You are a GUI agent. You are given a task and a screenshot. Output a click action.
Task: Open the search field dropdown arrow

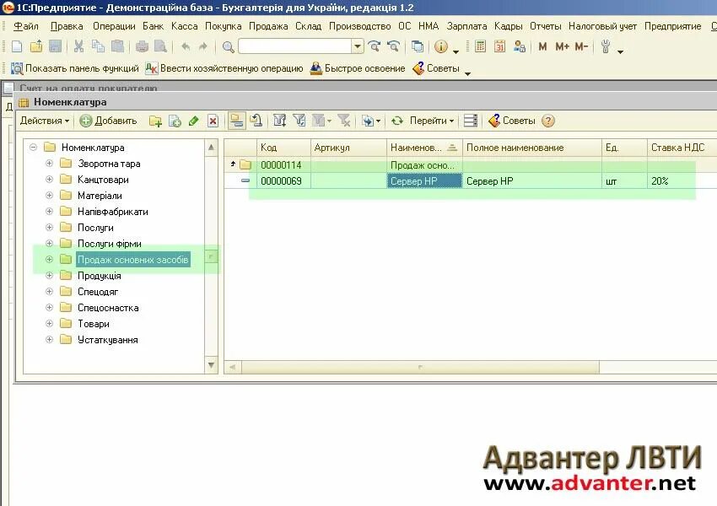[358, 46]
